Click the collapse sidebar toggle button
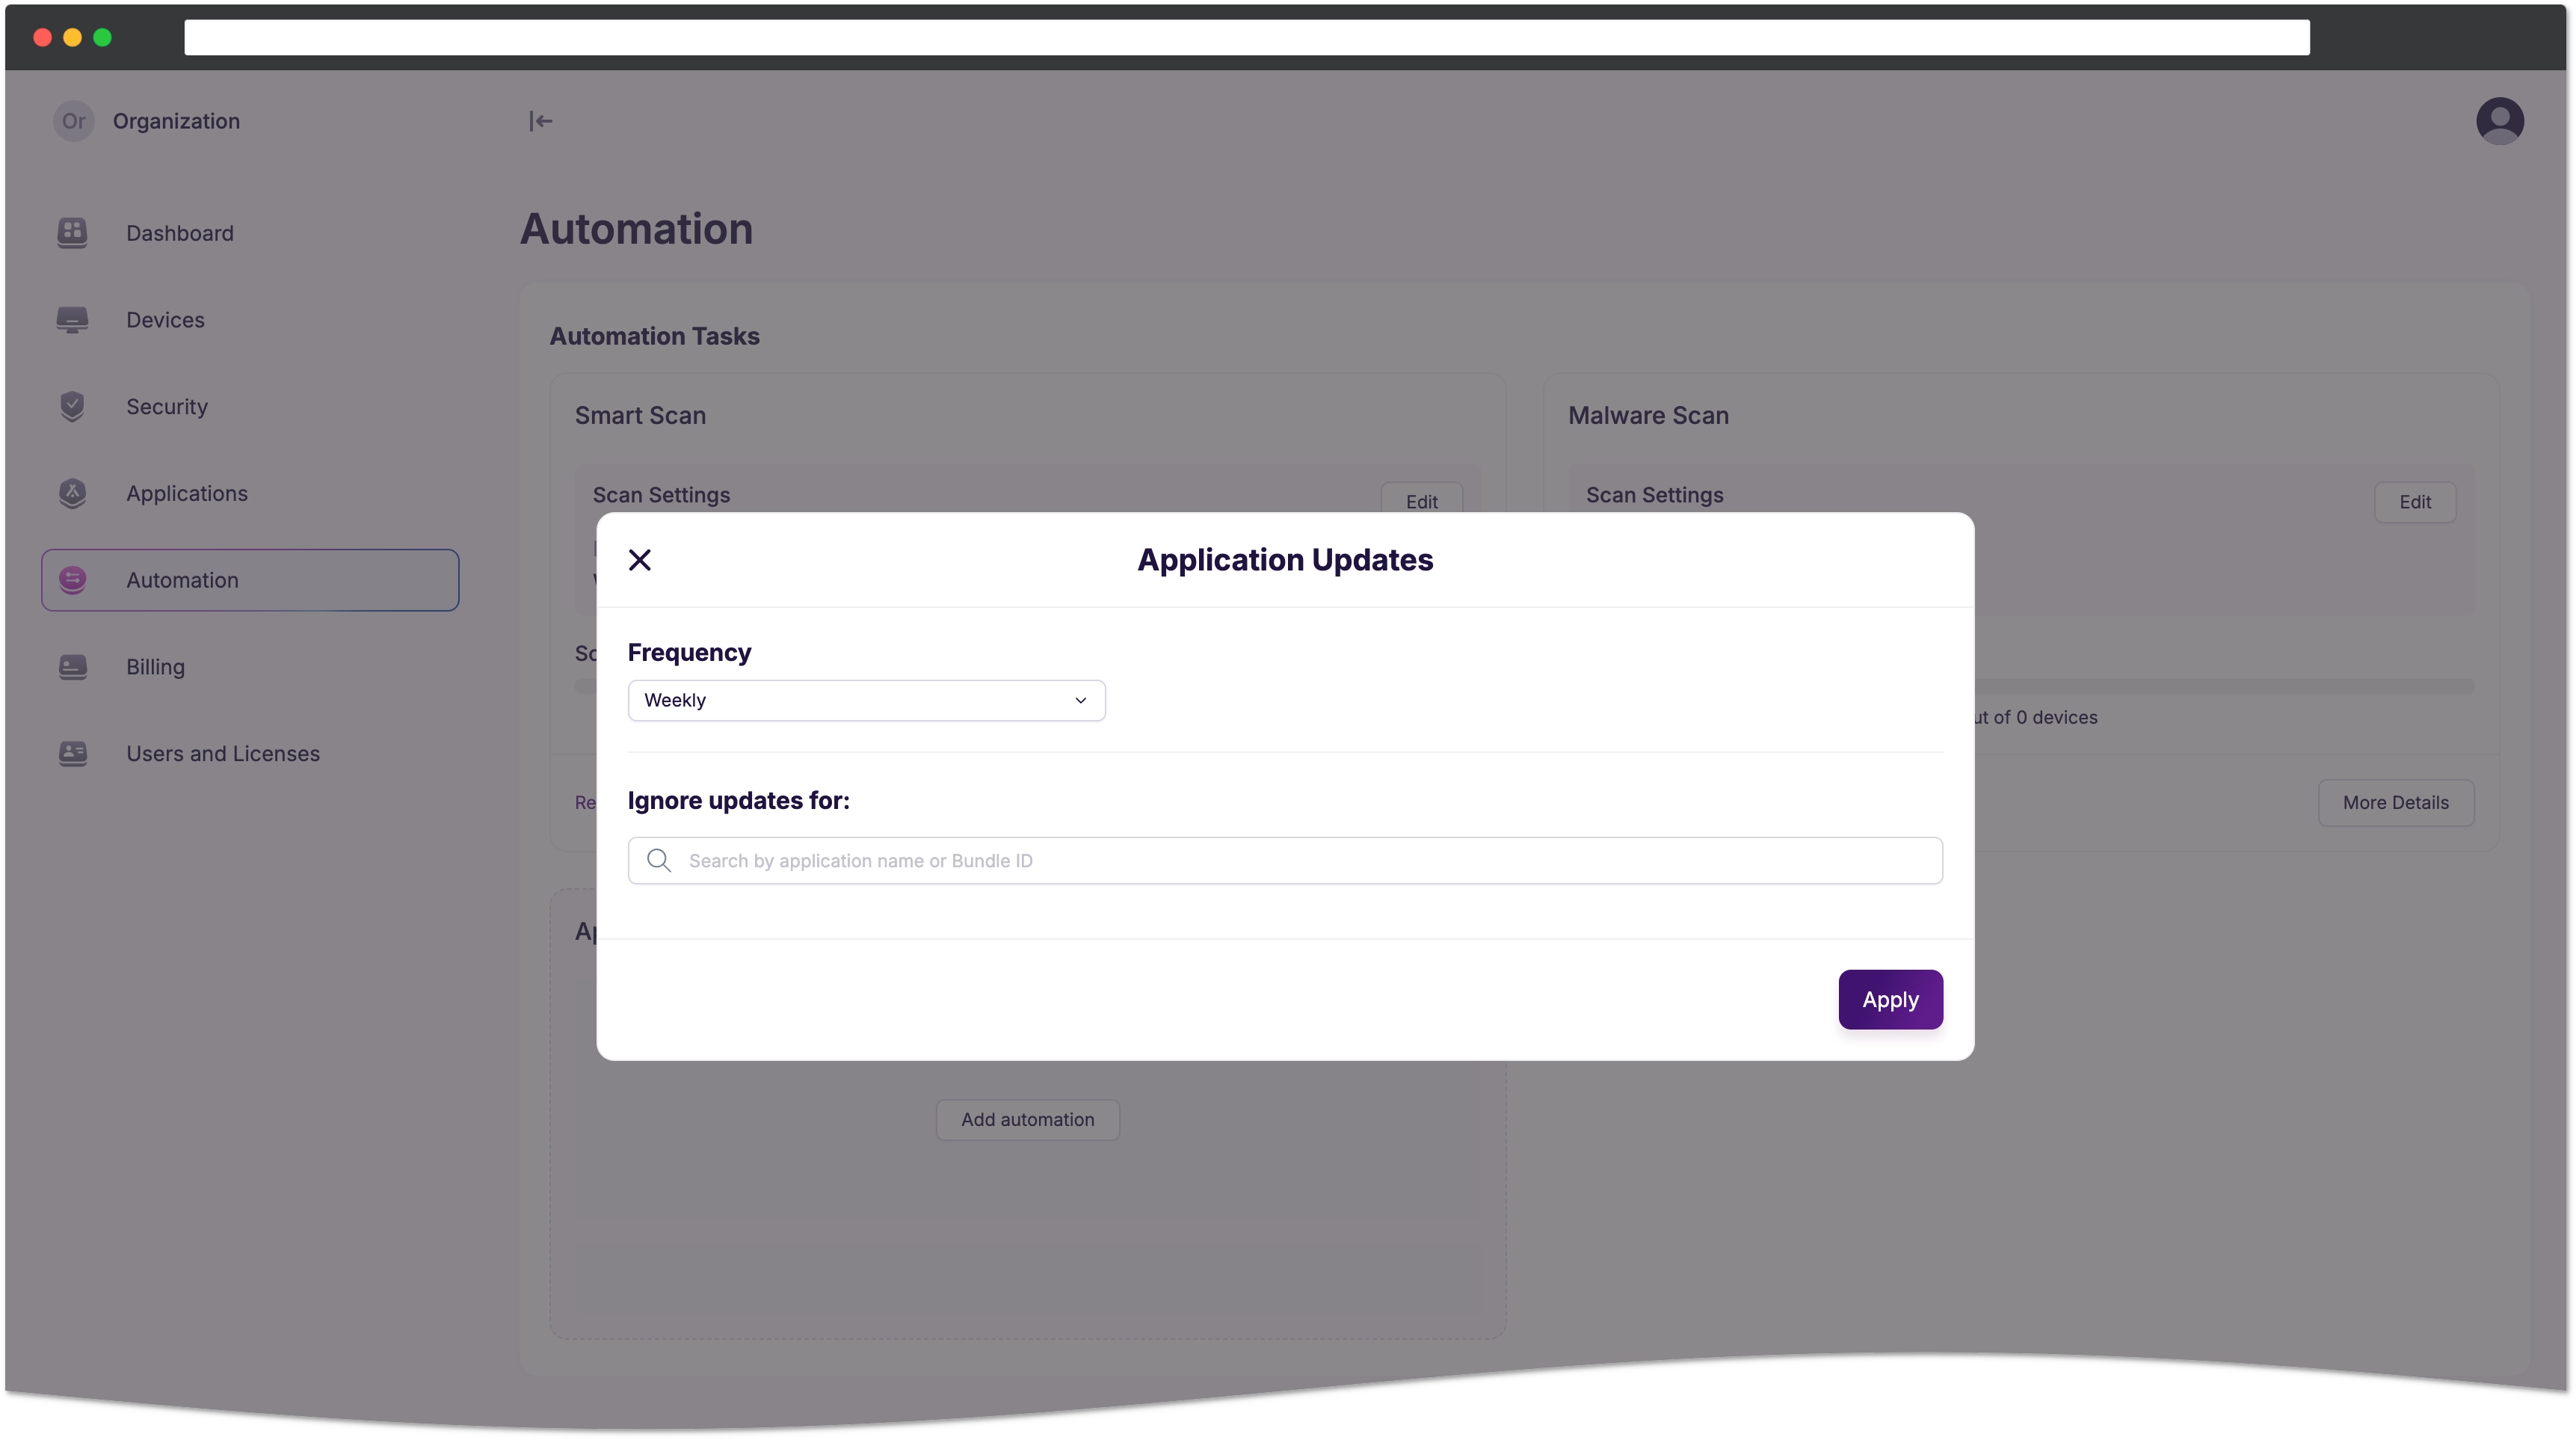This screenshot has width=2576, height=1440. 541,120
